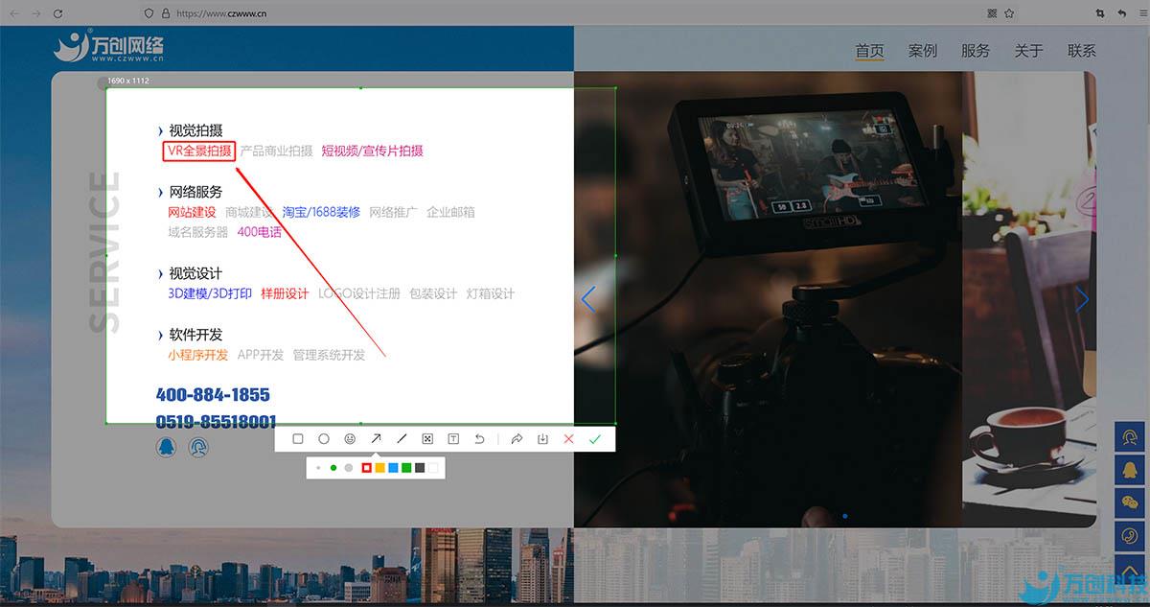Undo the last annotation
Screen dimensions: 1150x607
(479, 439)
